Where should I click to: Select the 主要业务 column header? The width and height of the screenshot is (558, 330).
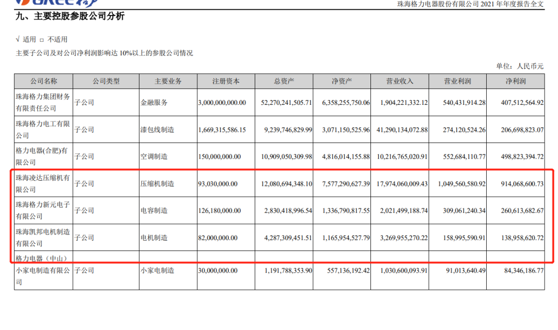(x=168, y=81)
